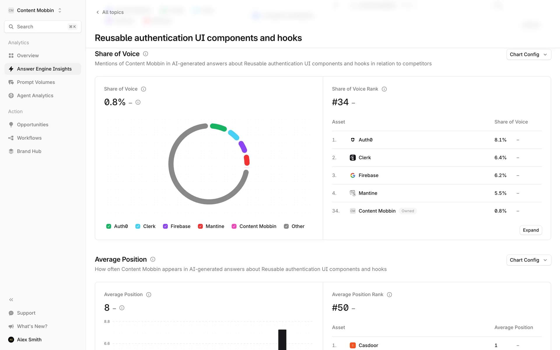The height and width of the screenshot is (350, 560).
Task: Open Opportunities from the Action menu
Action: point(33,125)
